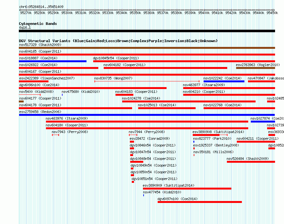Click the red bar under dgv6097n100
Screen dimensions: 284x224
point(200,202)
